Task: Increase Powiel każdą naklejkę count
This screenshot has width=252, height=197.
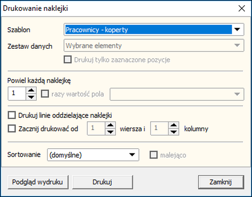Action: point(31,91)
